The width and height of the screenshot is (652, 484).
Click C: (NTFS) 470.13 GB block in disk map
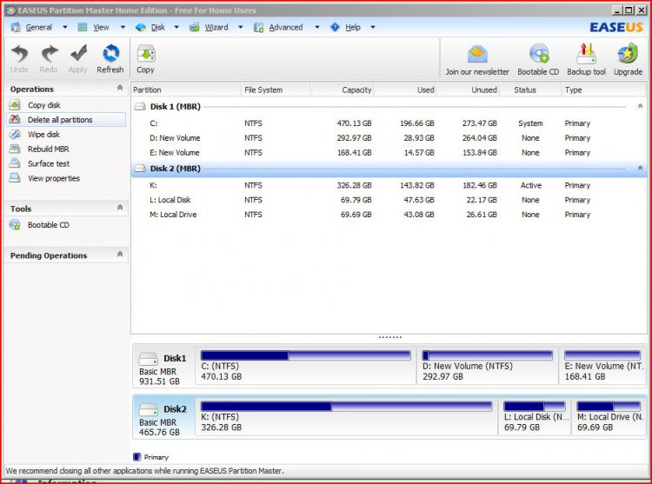[306, 366]
